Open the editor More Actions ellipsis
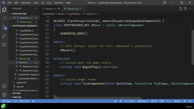The width and height of the screenshot is (194, 109). pos(190,8)
